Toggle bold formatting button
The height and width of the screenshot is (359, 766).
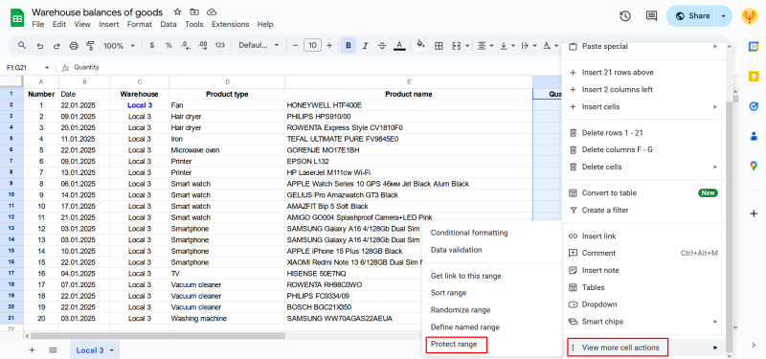[x=349, y=45]
